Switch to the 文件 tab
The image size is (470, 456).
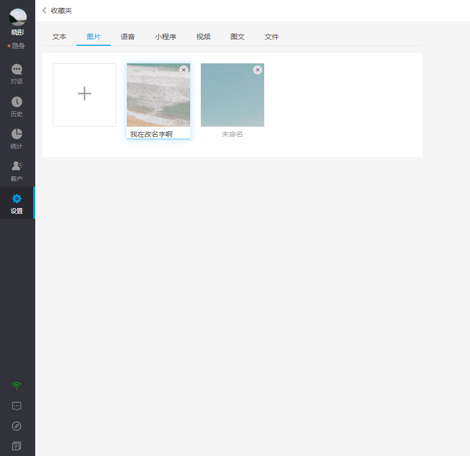[272, 37]
